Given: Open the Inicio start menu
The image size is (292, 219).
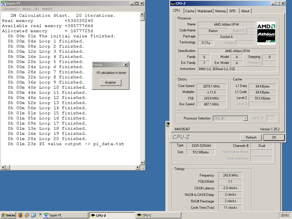Looking at the screenshot, I should 9,215.
